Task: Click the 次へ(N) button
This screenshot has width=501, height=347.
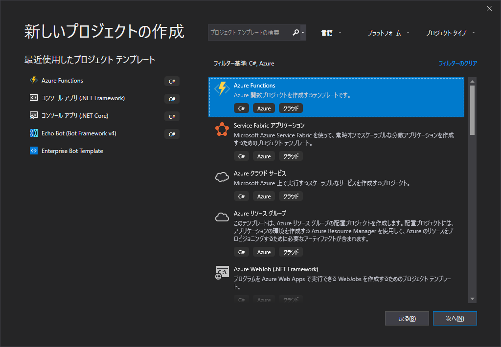Action: pos(455,318)
